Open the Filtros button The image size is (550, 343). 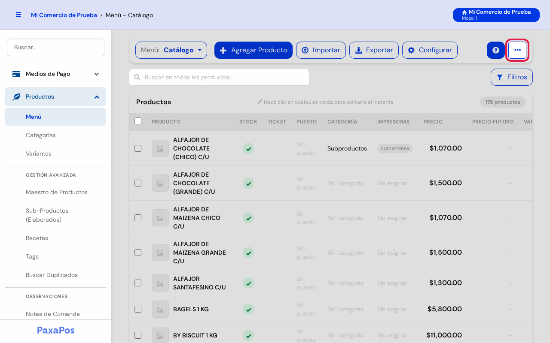click(512, 77)
